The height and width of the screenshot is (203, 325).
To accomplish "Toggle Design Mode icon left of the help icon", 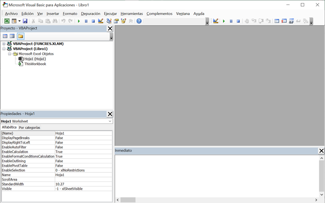I will pyautogui.click(x=100, y=21).
